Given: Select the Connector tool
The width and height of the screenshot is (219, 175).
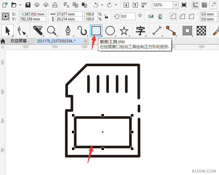Looking at the screenshot, I should click(171, 31).
